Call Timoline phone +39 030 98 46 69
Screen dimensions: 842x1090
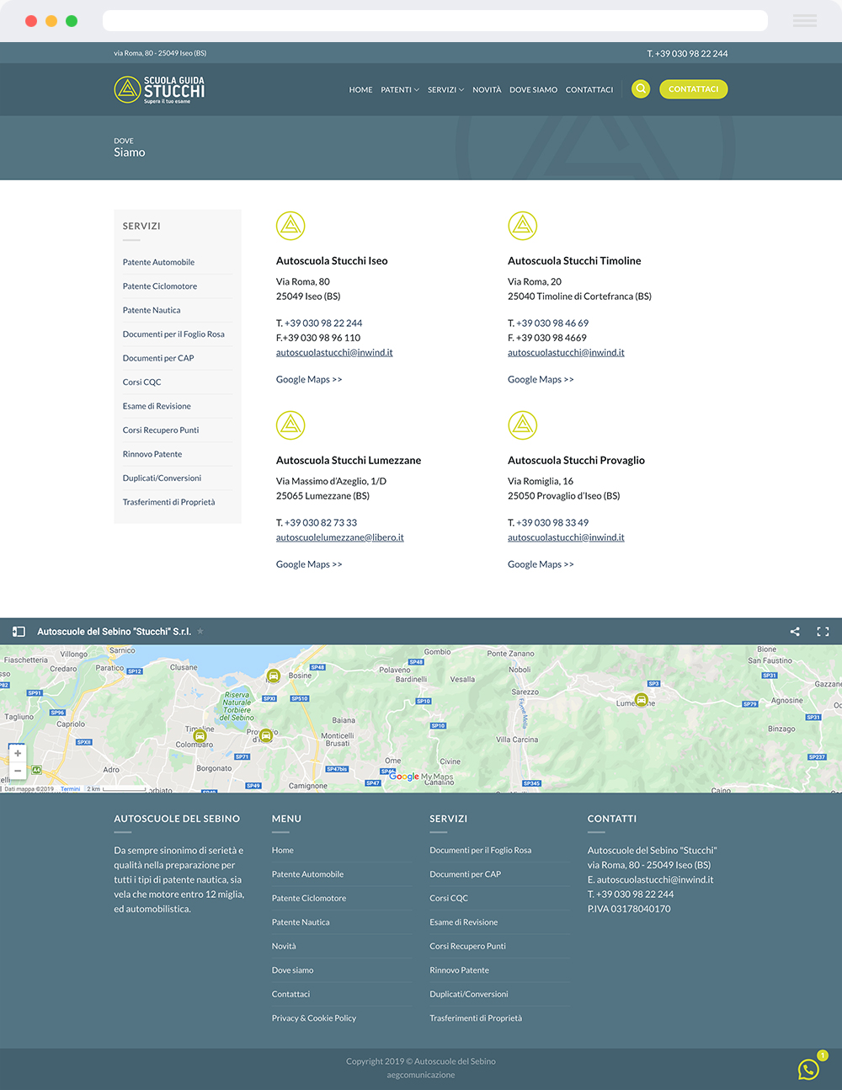pyautogui.click(x=552, y=323)
